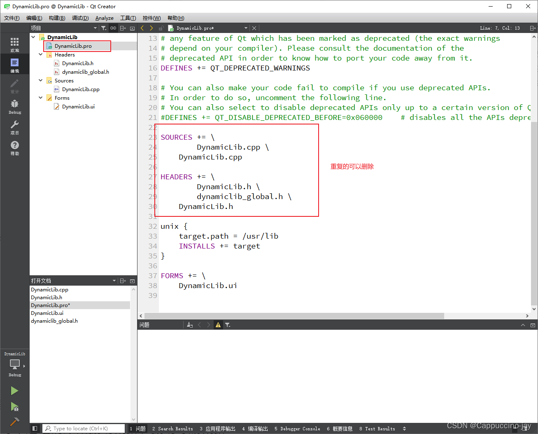Open DynamicLib Debug kit selector monitor icon
Image resolution: width=538 pixels, height=434 pixels.
coord(14,364)
